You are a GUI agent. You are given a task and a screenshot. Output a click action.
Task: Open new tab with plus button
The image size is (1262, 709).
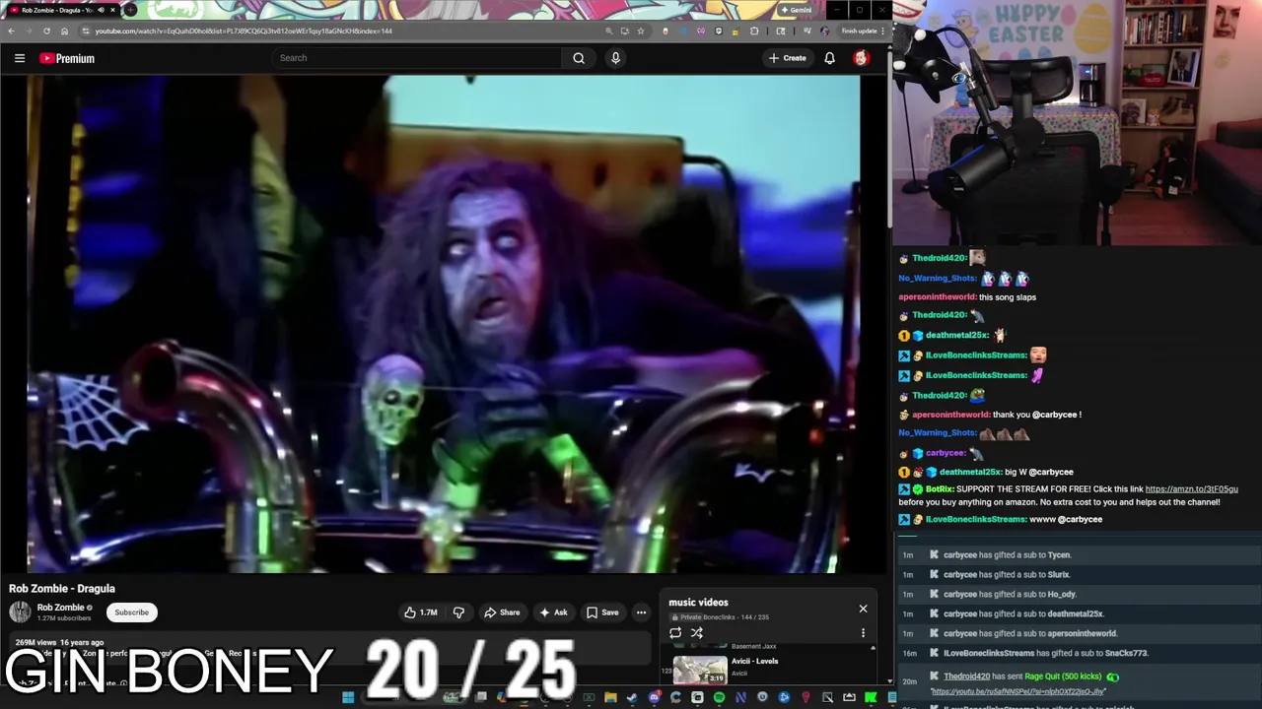click(130, 10)
